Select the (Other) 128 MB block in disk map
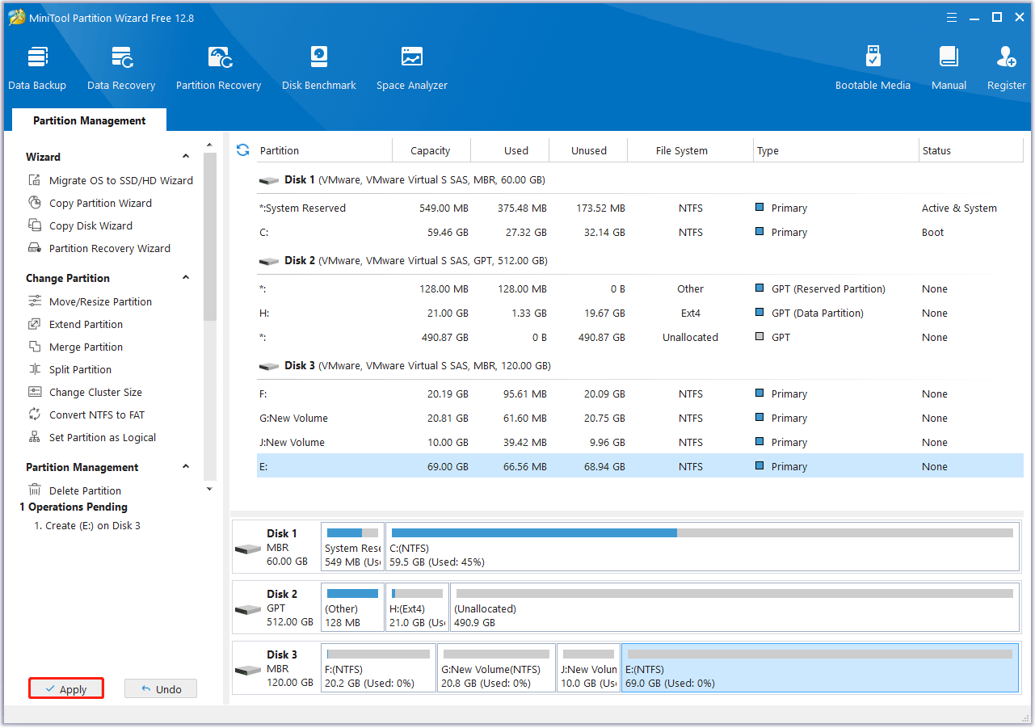1035x728 pixels. point(352,608)
